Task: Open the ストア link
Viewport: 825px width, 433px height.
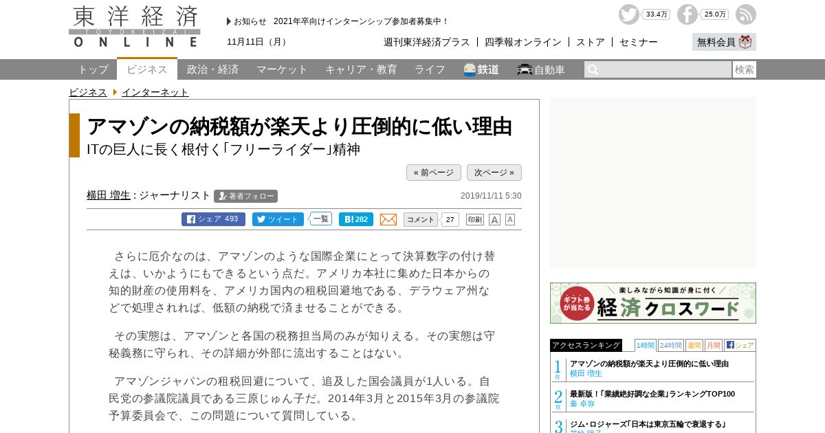Action: coord(591,42)
